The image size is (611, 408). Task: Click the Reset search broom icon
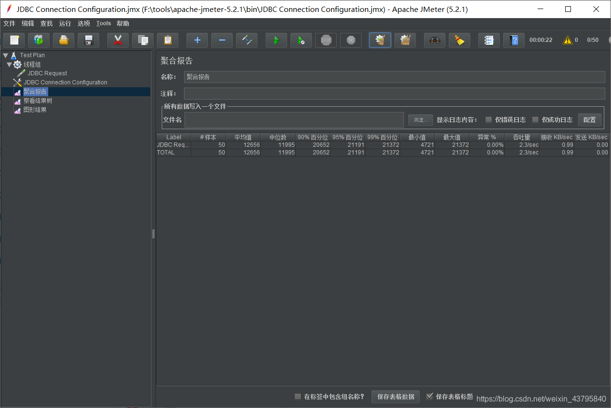click(x=459, y=40)
